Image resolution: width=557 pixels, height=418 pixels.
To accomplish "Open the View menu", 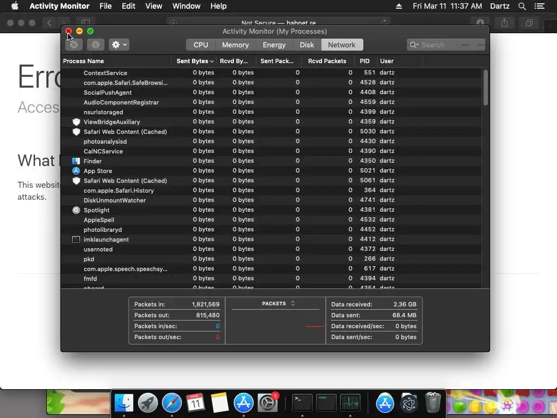I will 154,6.
